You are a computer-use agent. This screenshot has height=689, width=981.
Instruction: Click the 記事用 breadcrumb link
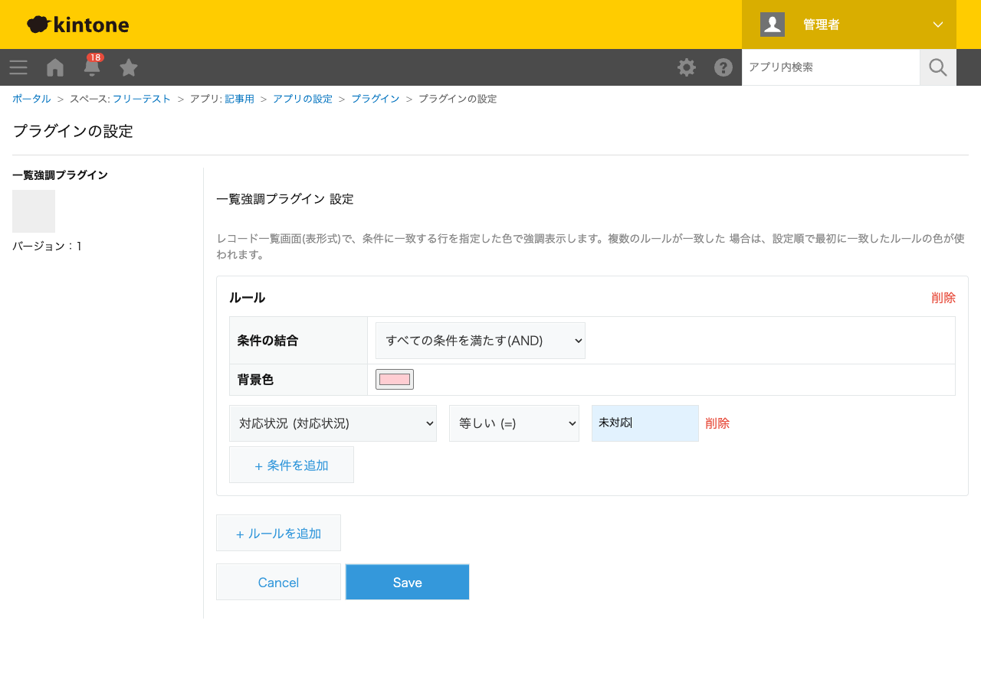(x=240, y=99)
